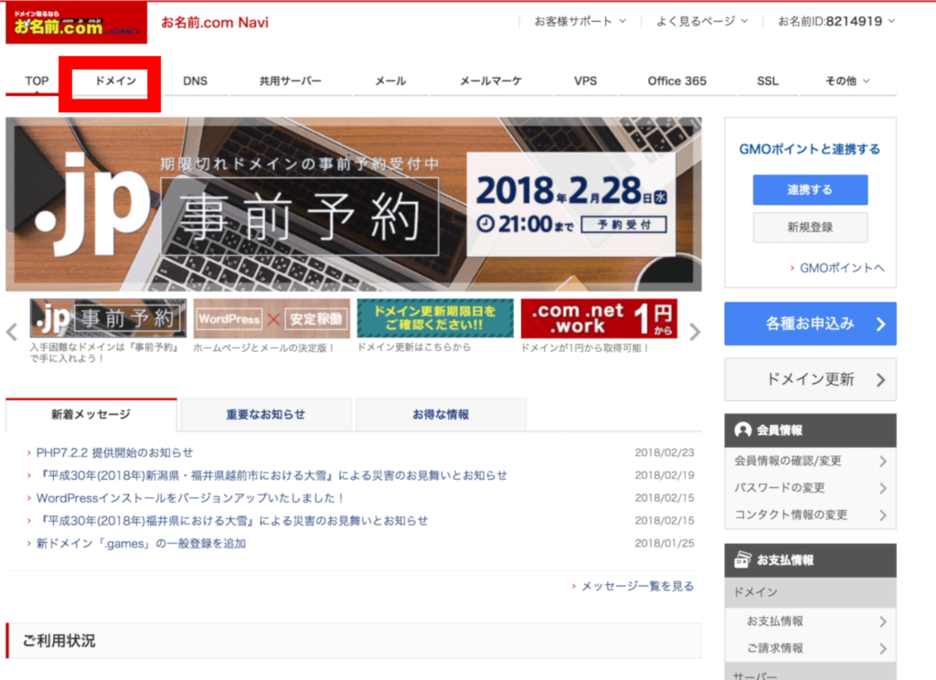Expand the その他 navigation menu
The height and width of the screenshot is (680, 936).
(x=847, y=80)
